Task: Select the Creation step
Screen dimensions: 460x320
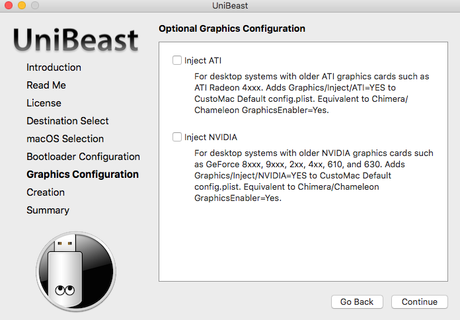Action: [46, 192]
